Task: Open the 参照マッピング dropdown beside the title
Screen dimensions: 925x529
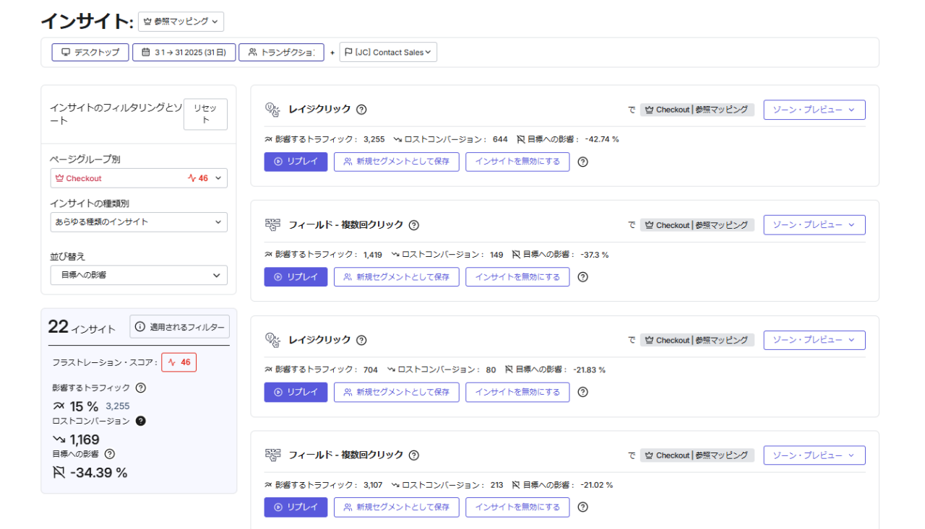Action: (181, 22)
